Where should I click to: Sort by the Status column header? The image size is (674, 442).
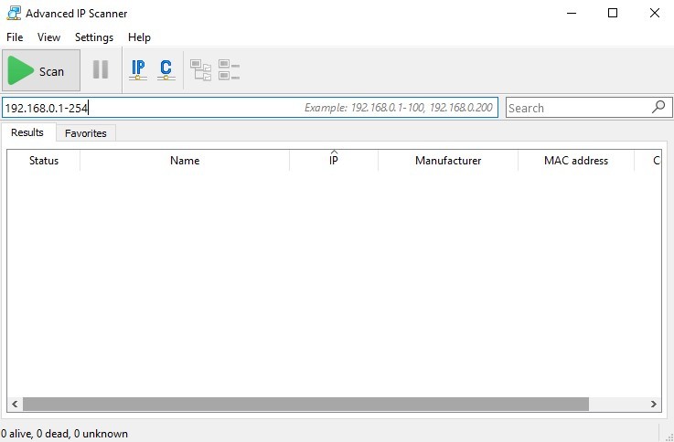[43, 161]
